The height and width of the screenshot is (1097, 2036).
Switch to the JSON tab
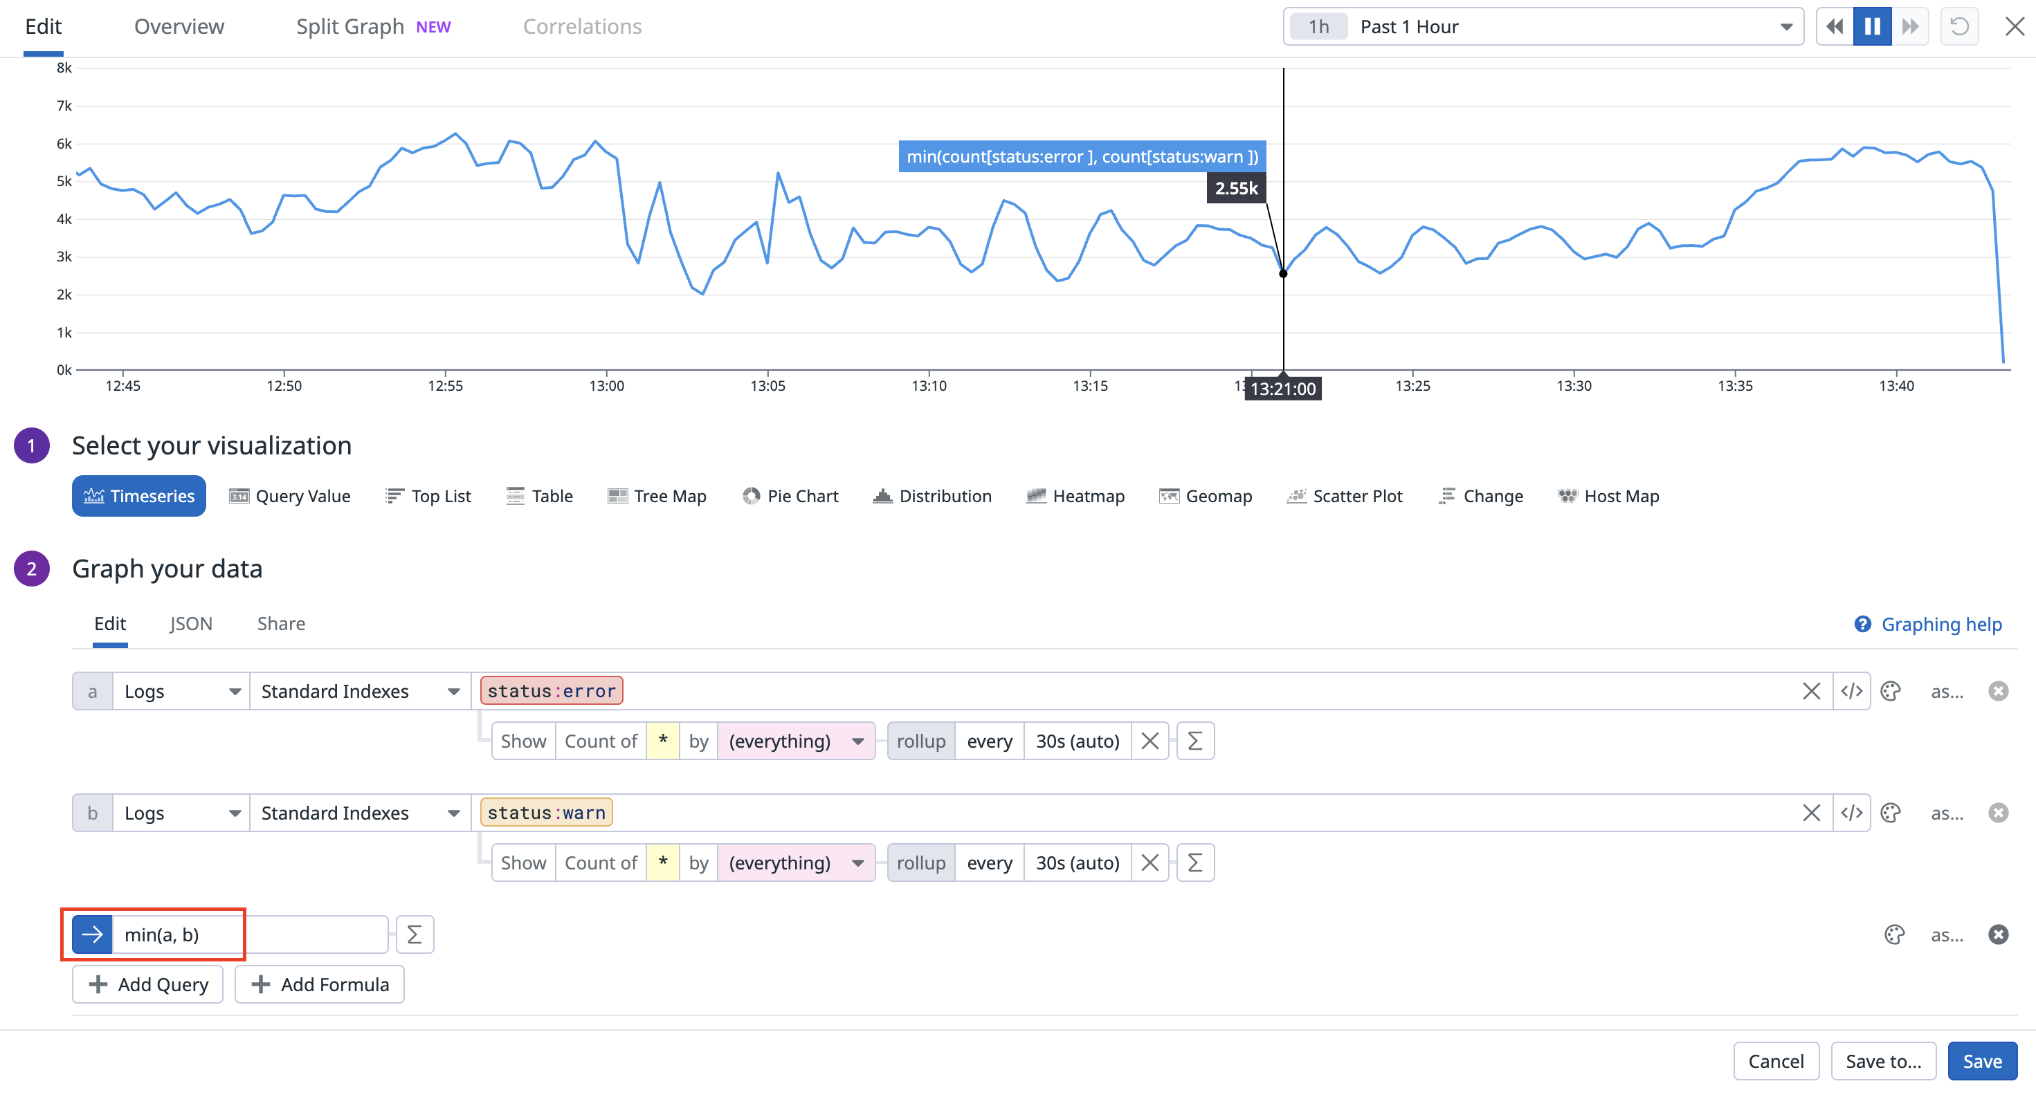tap(190, 624)
